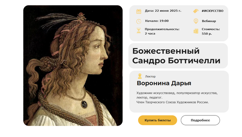Click the lecturer person icon

point(140,76)
